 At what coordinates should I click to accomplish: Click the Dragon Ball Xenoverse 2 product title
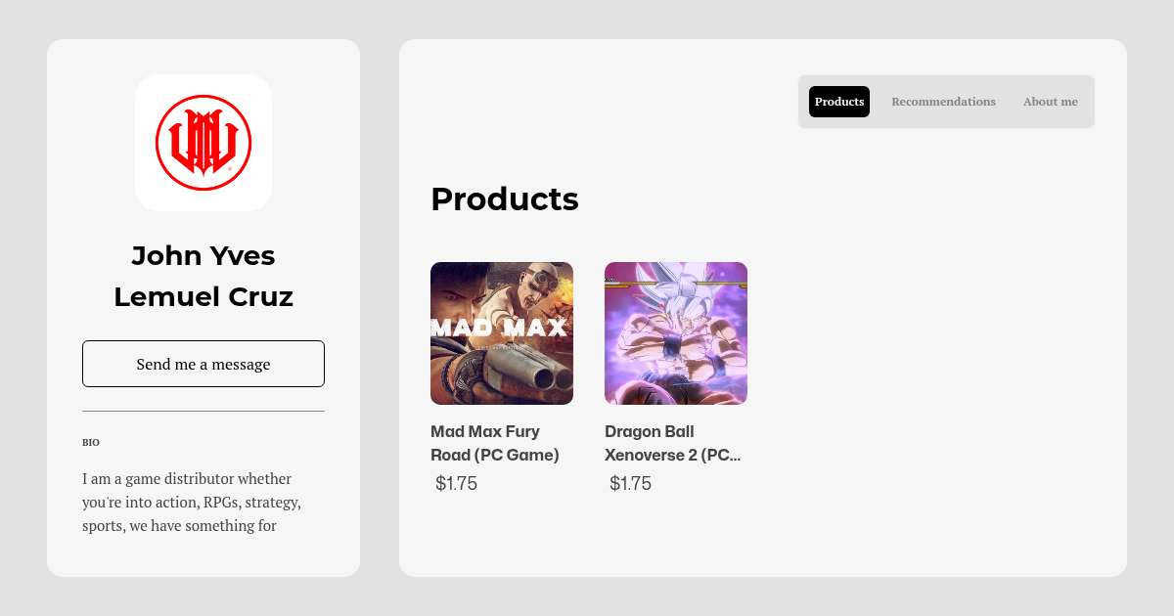tap(673, 443)
